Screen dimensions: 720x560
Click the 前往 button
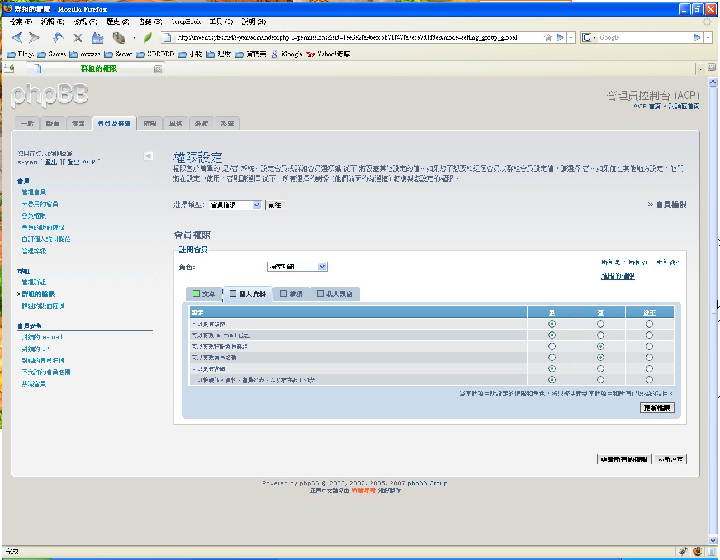274,205
